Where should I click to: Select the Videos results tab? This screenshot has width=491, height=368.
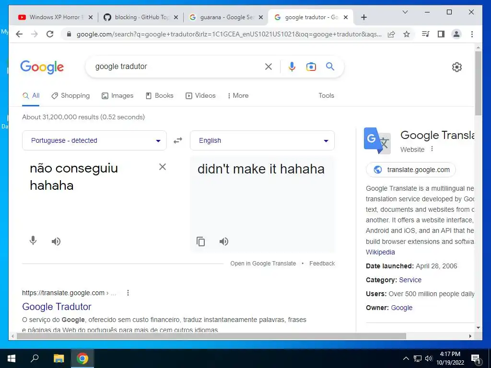pyautogui.click(x=201, y=96)
